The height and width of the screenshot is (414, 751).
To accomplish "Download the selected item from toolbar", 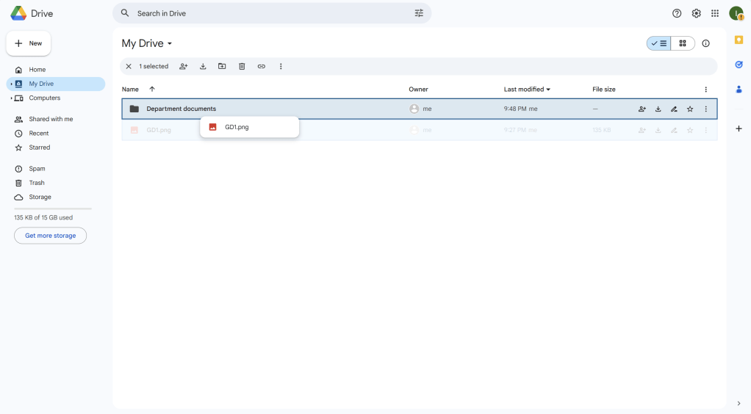I will [x=203, y=66].
